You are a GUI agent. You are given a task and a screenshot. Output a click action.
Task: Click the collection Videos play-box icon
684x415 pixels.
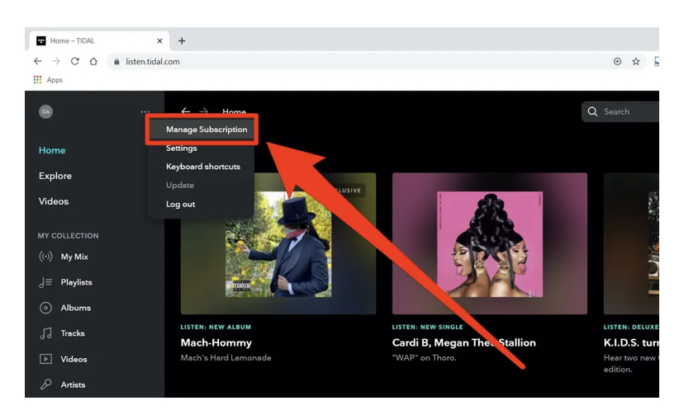45,359
